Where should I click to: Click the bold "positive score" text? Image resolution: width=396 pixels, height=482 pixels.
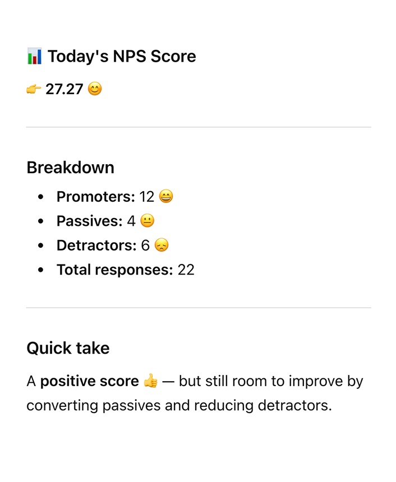click(90, 382)
